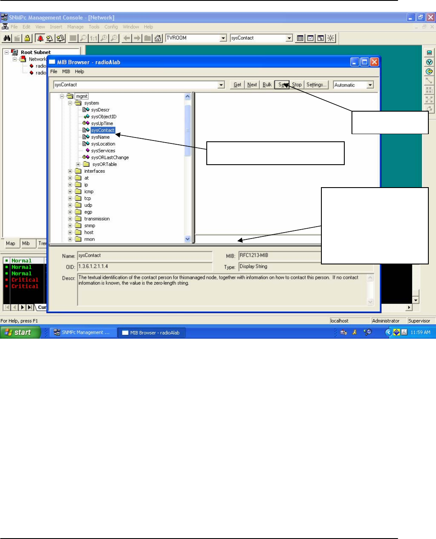
Task: Switch to SNMPc Management taskbar item
Action: 84,333
